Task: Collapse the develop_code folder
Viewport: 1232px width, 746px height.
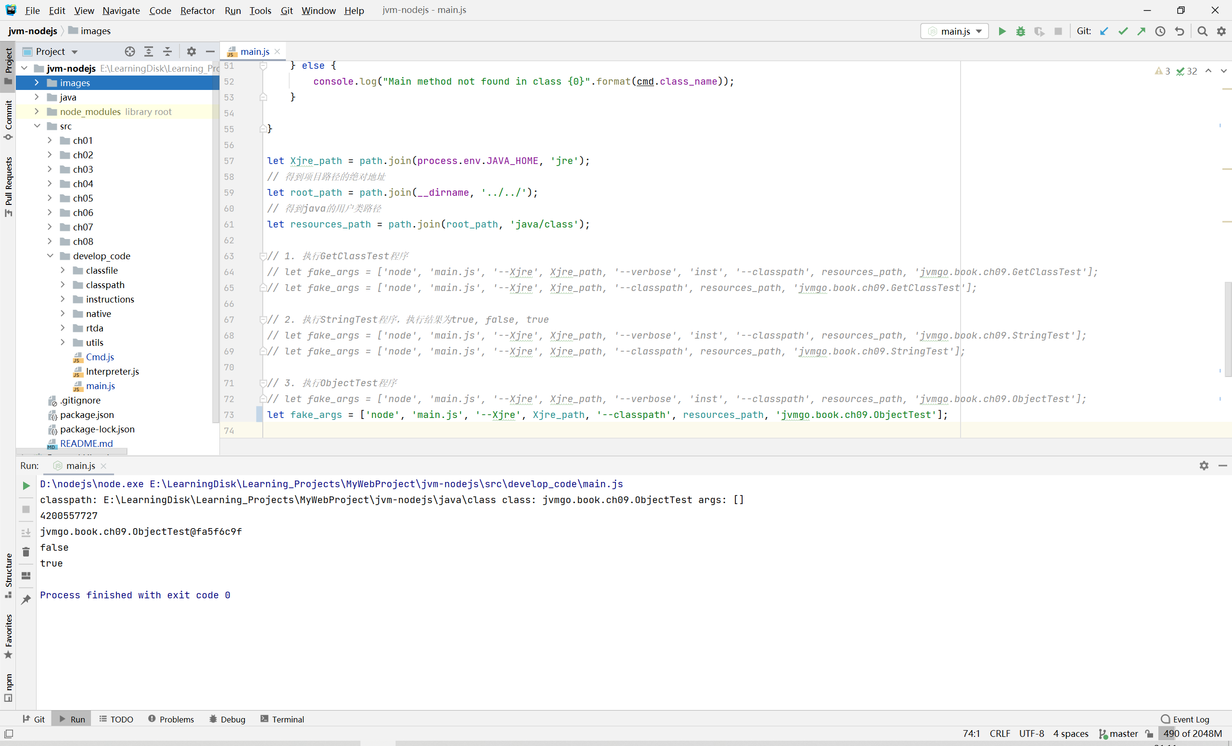Action: [x=50, y=256]
